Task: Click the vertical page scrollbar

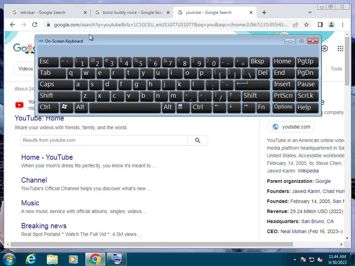Action: (347, 61)
